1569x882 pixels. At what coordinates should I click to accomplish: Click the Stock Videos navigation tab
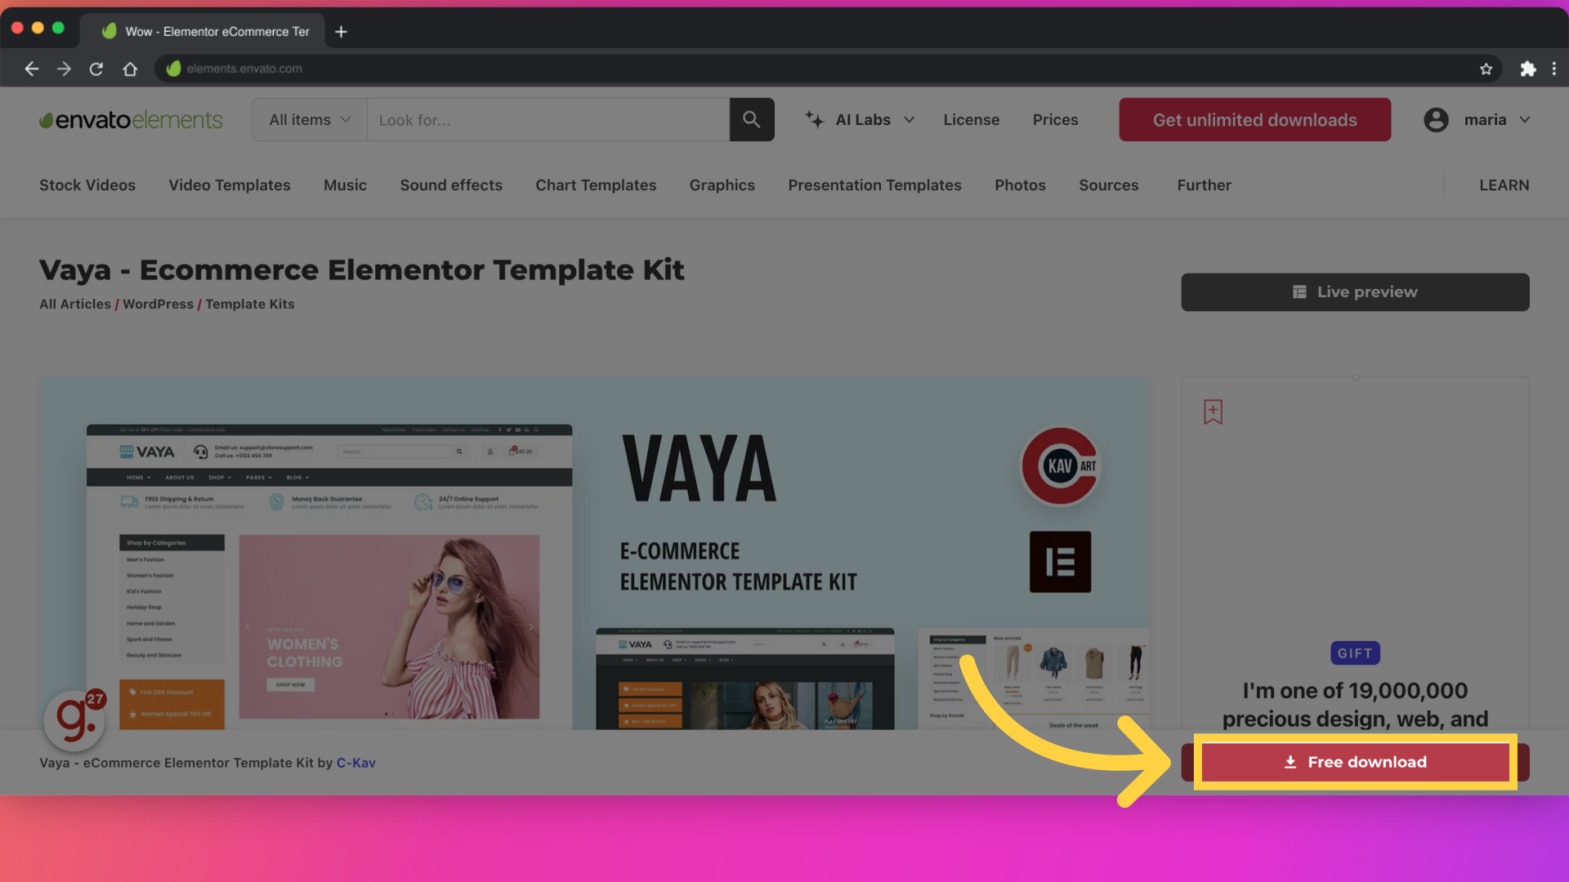point(86,185)
